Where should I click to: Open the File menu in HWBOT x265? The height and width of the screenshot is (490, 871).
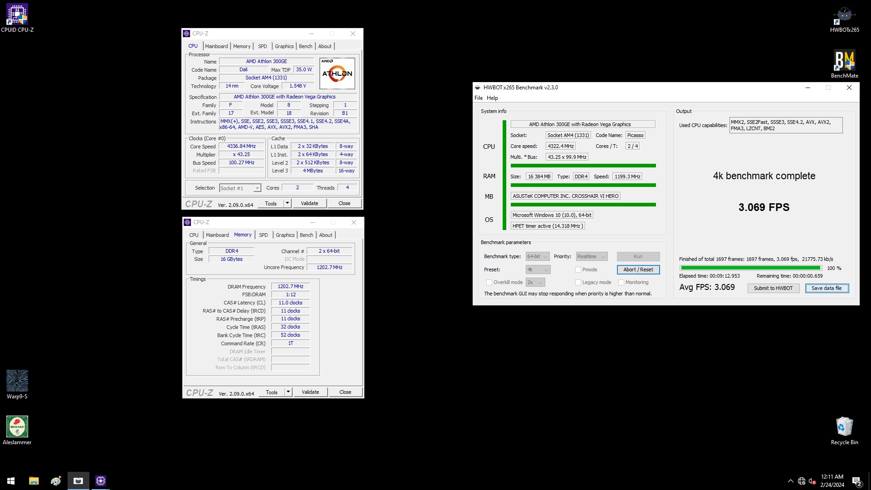pyautogui.click(x=479, y=98)
